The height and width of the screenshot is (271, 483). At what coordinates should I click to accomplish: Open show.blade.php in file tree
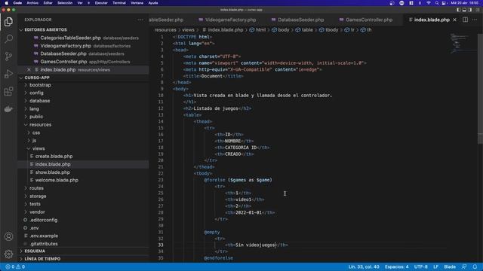coord(52,172)
